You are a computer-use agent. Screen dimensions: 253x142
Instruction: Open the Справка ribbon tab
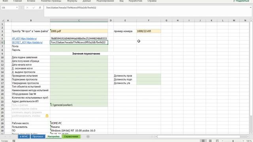click(x=152, y=1)
